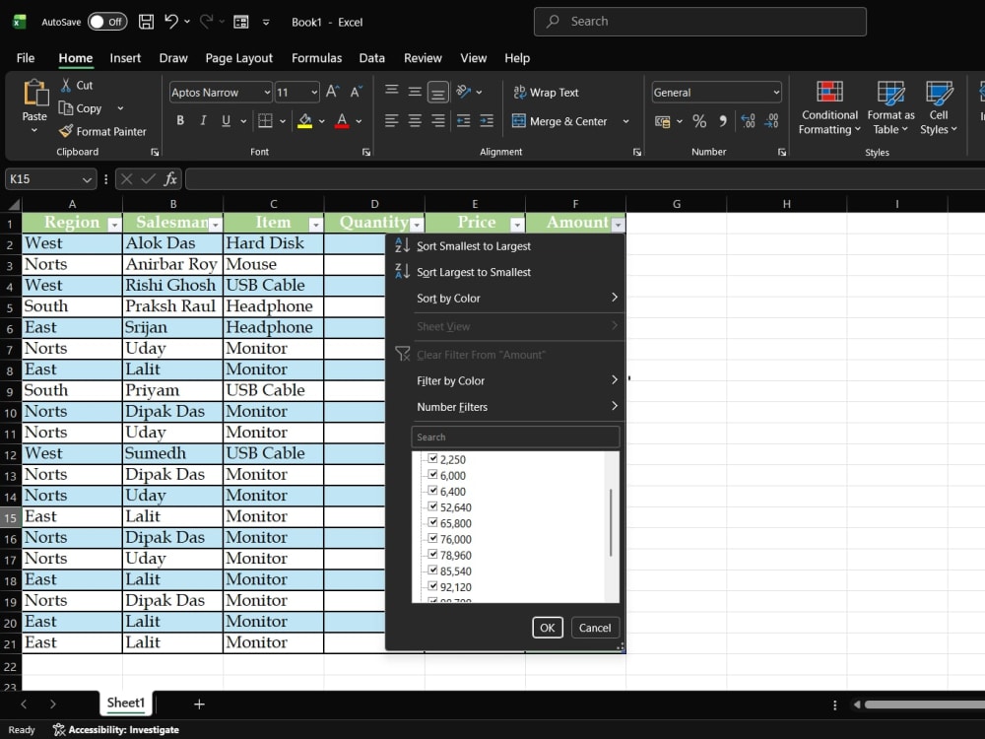The image size is (985, 739).
Task: Open the font size 11 dropdown
Action: 314,93
